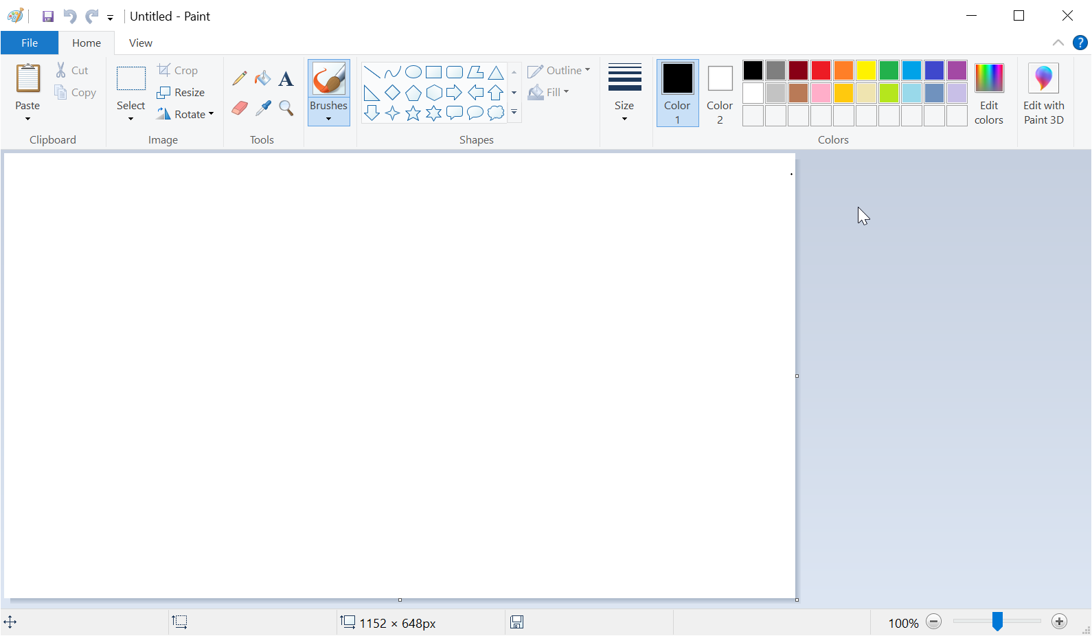Open the shape Fill dropdown
The width and height of the screenshot is (1092, 636).
[x=549, y=92]
